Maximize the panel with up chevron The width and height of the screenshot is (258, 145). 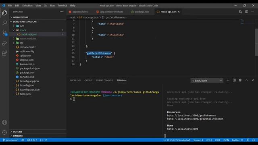[x=246, y=80]
